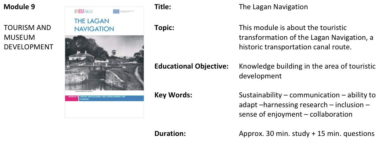Click the Sustainability keyword

pos(260,95)
